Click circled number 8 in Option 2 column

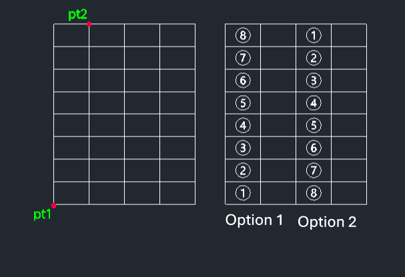click(314, 193)
